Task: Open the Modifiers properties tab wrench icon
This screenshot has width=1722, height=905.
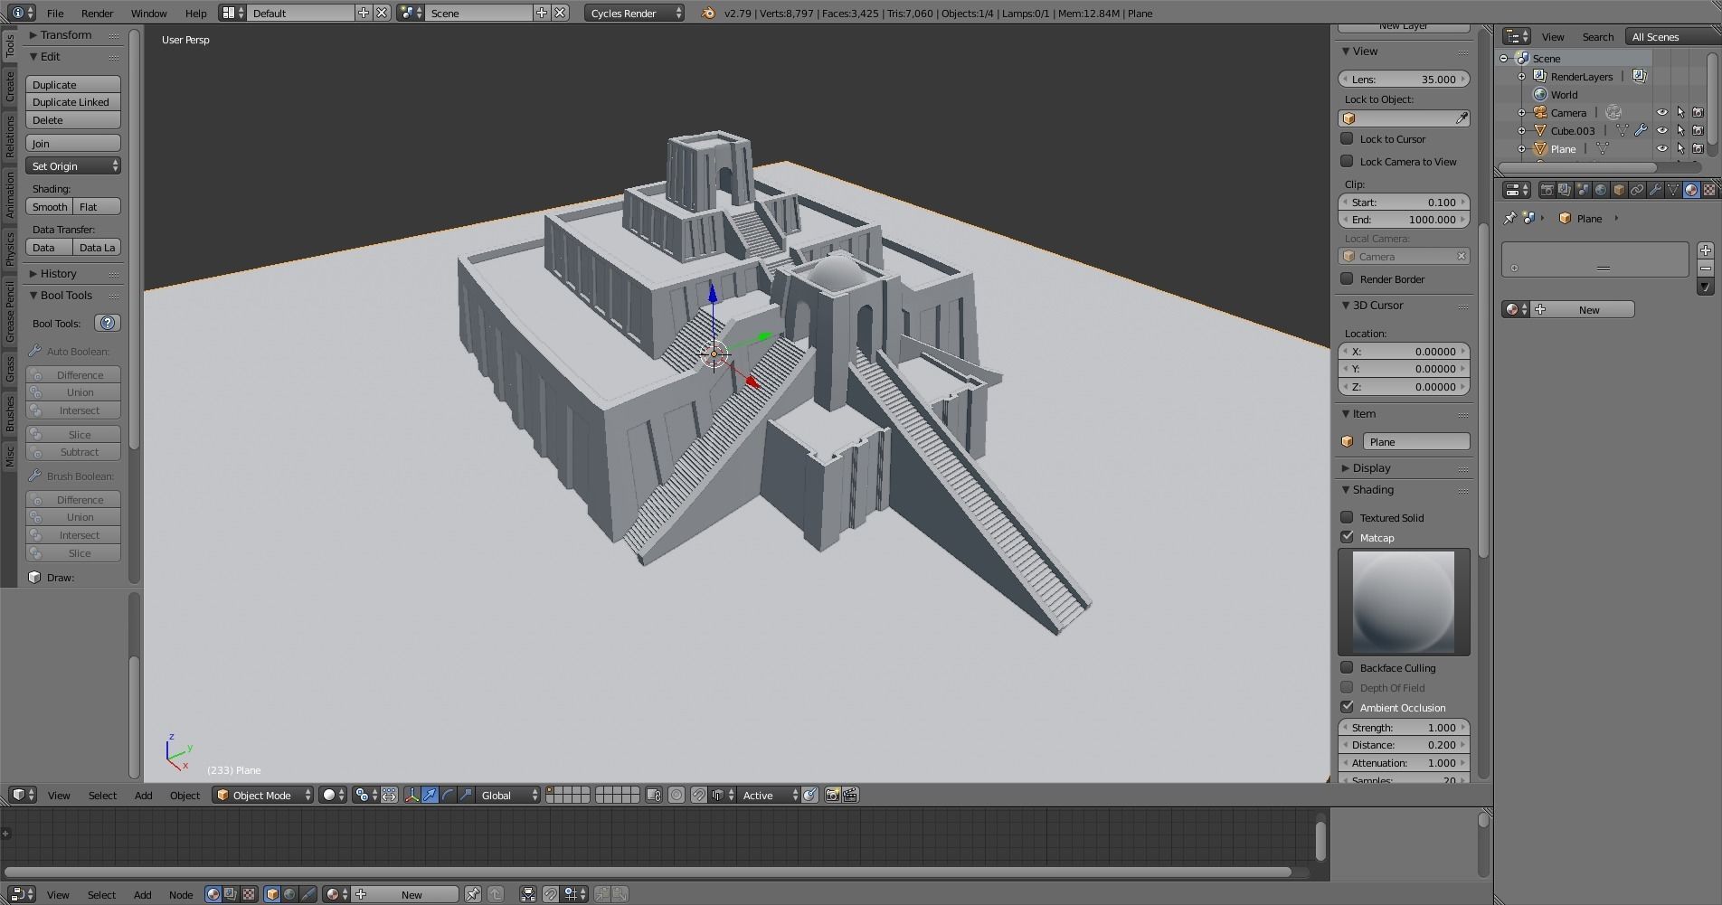Action: 1655,190
